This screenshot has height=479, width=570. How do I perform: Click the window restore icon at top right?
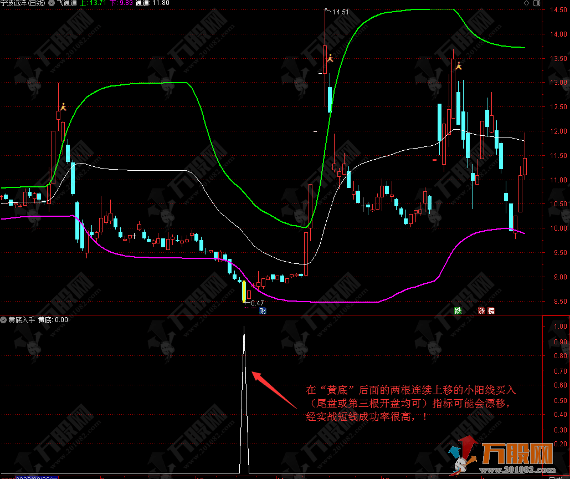pyautogui.click(x=537, y=3)
